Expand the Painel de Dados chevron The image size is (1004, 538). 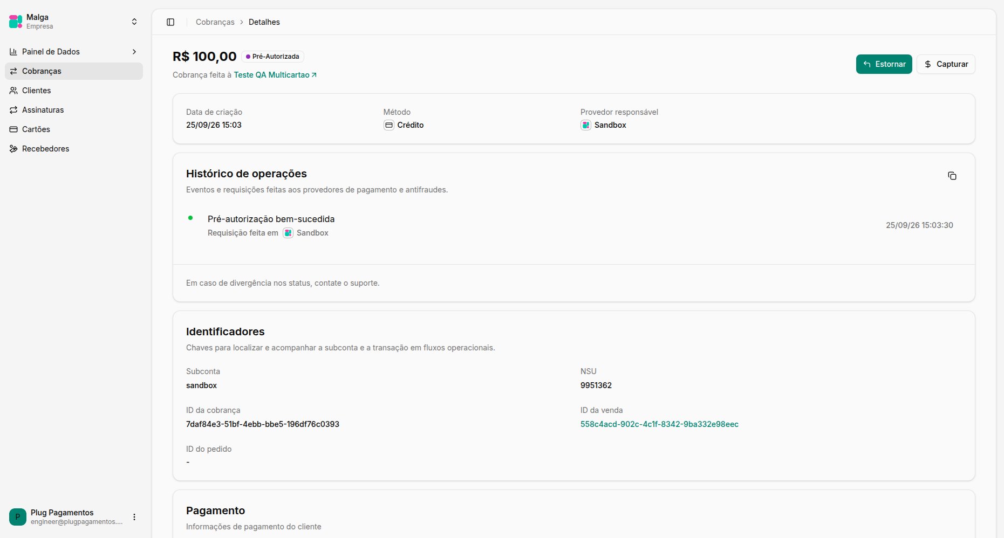pyautogui.click(x=134, y=52)
